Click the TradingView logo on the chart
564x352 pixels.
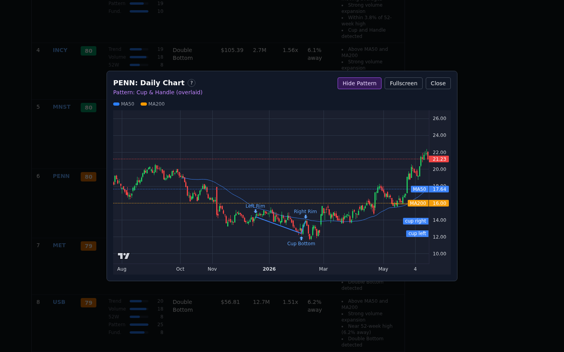pos(124,256)
